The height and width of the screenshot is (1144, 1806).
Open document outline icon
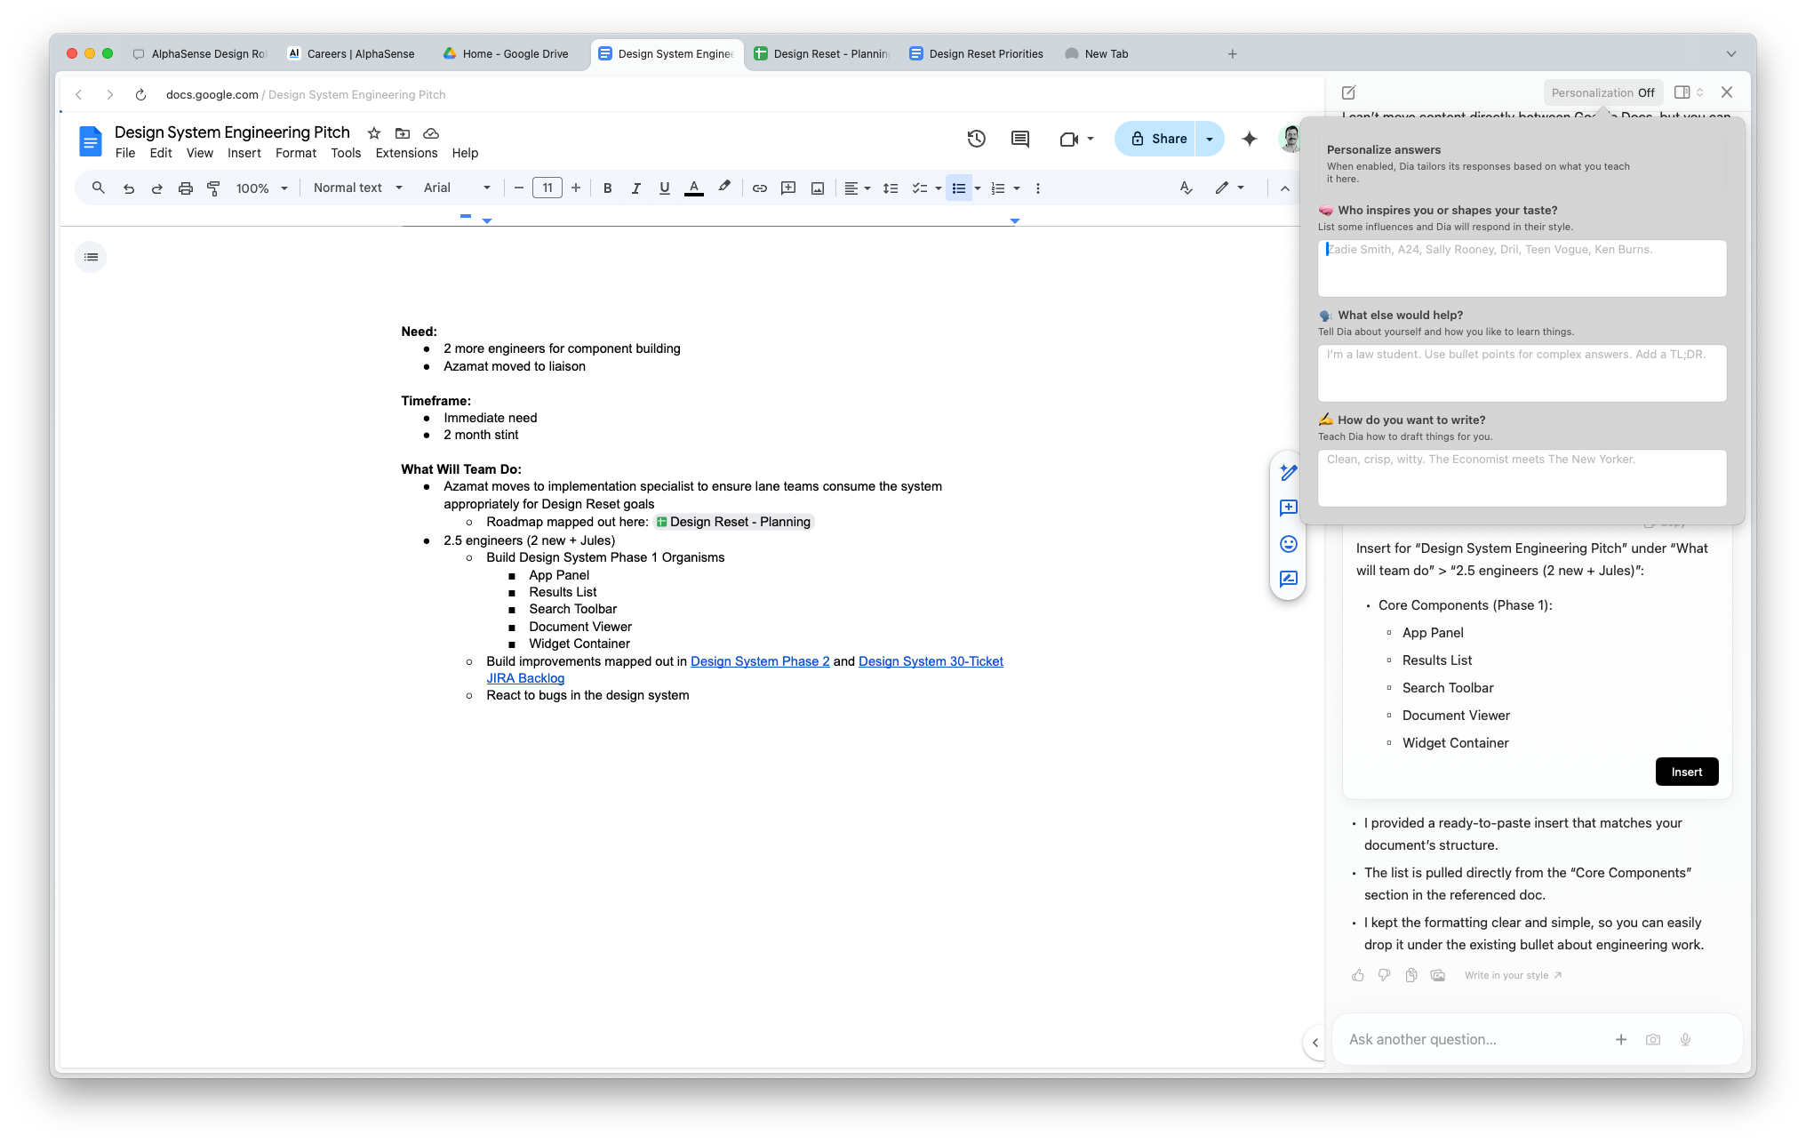tap(91, 257)
